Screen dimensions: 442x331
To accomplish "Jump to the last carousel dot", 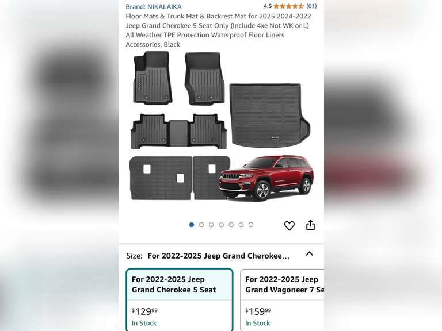I will pos(251,225).
